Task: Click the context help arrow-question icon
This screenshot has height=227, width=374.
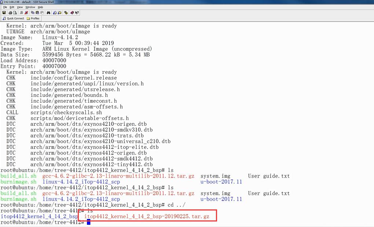Action: coord(77,12)
